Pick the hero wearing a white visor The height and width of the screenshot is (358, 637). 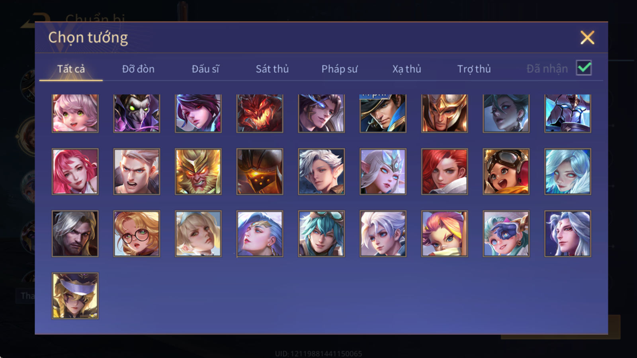(x=75, y=296)
